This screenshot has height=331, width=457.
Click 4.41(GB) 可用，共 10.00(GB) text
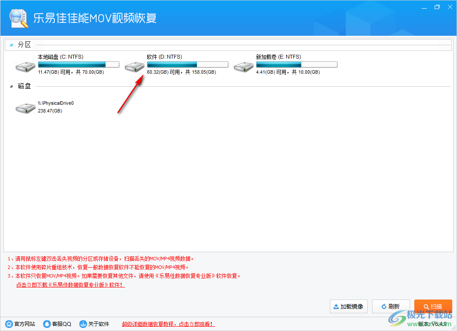tap(288, 72)
